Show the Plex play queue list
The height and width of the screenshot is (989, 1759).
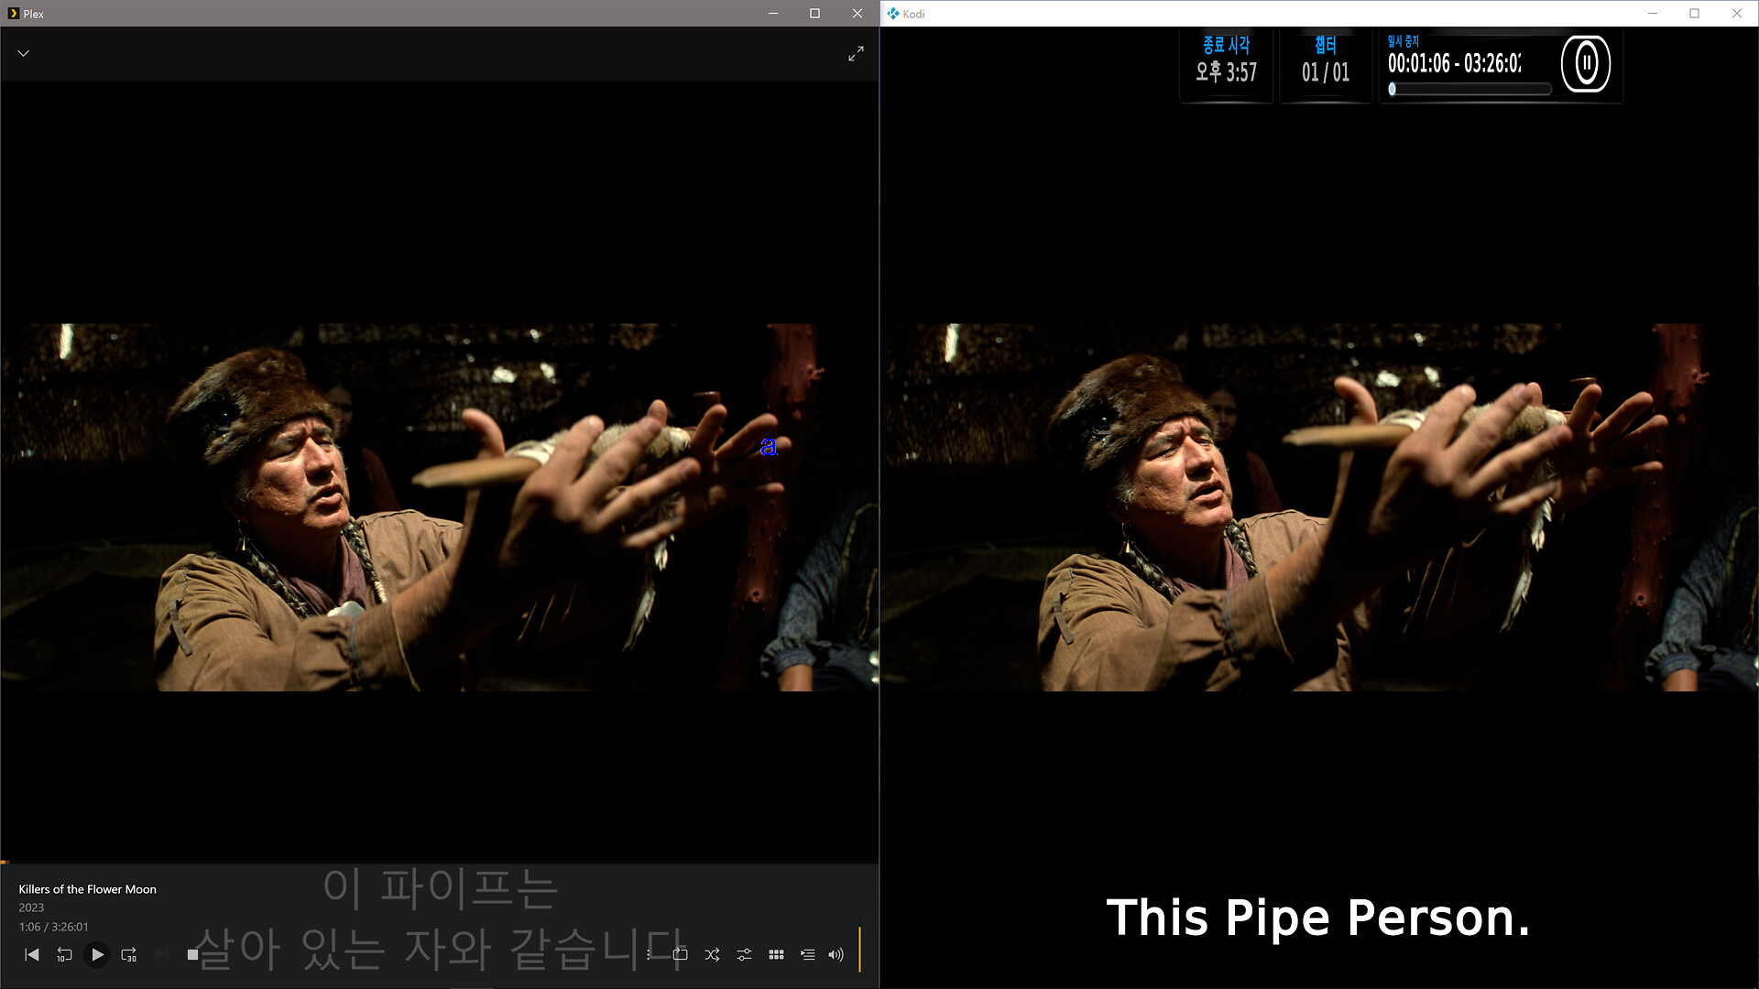[x=807, y=954]
